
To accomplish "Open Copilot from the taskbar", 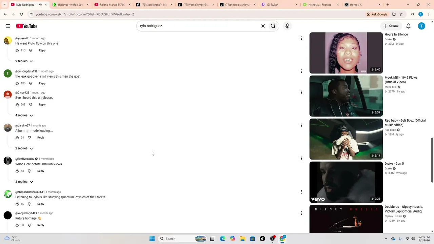I will point(233,239).
